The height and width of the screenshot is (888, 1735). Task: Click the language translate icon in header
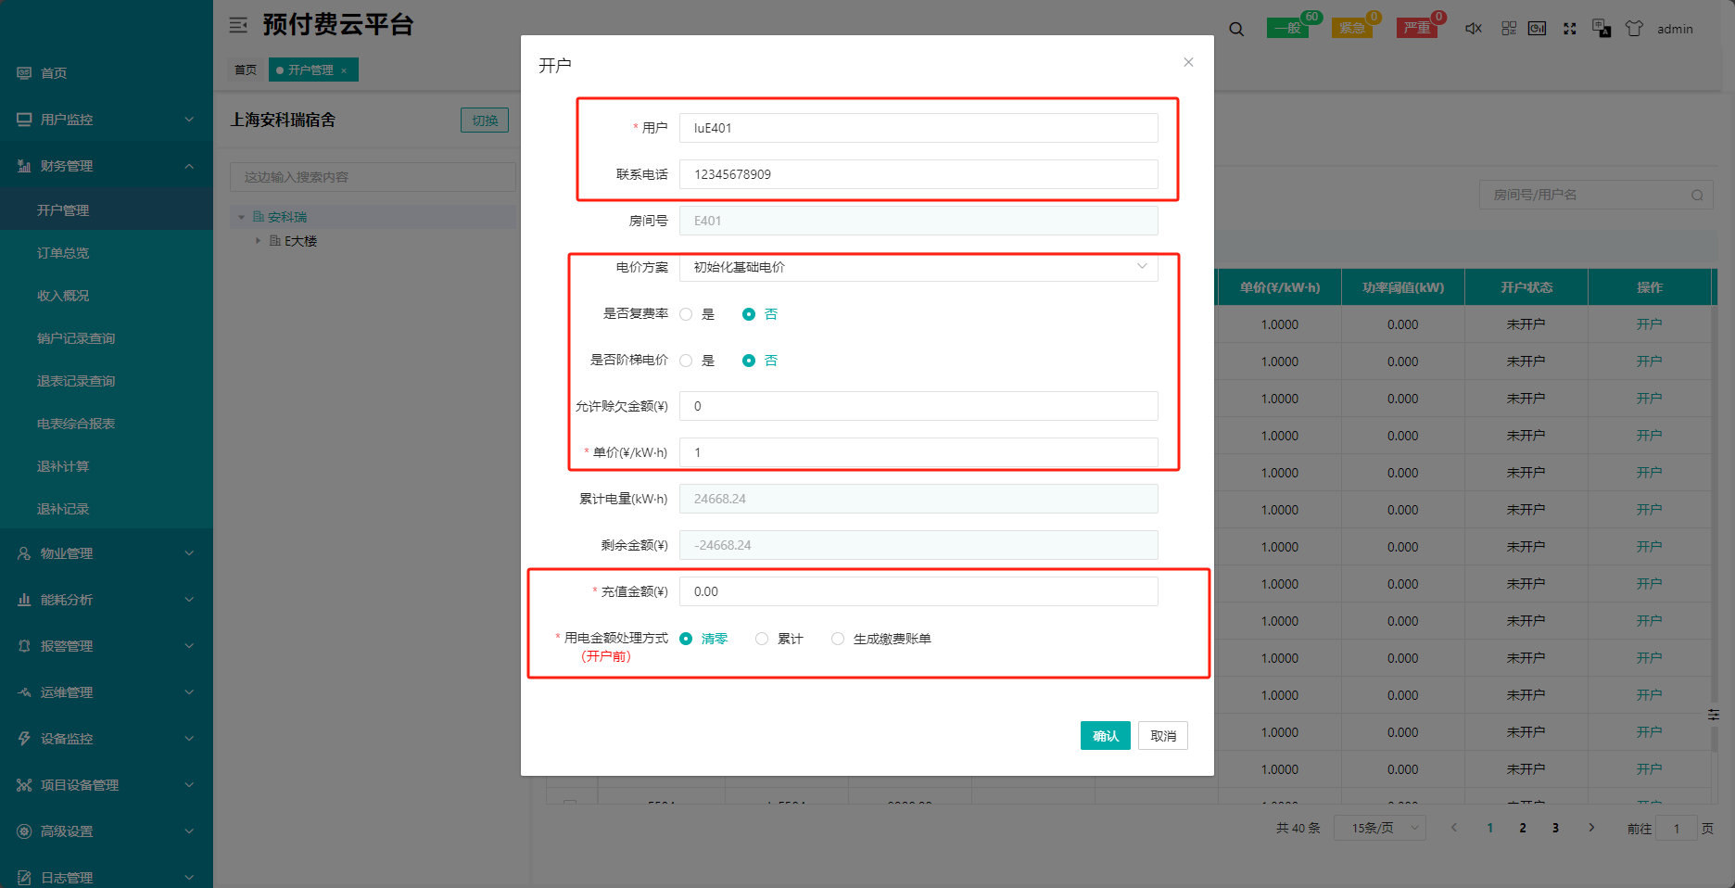point(1601,29)
